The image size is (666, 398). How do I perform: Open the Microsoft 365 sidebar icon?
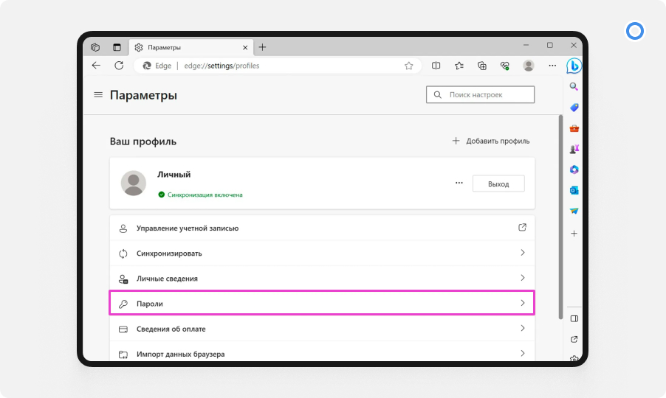(x=574, y=170)
